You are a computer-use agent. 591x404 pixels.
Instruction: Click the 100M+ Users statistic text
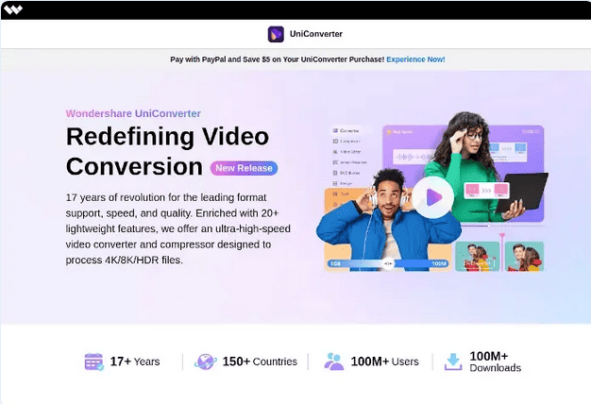click(384, 362)
